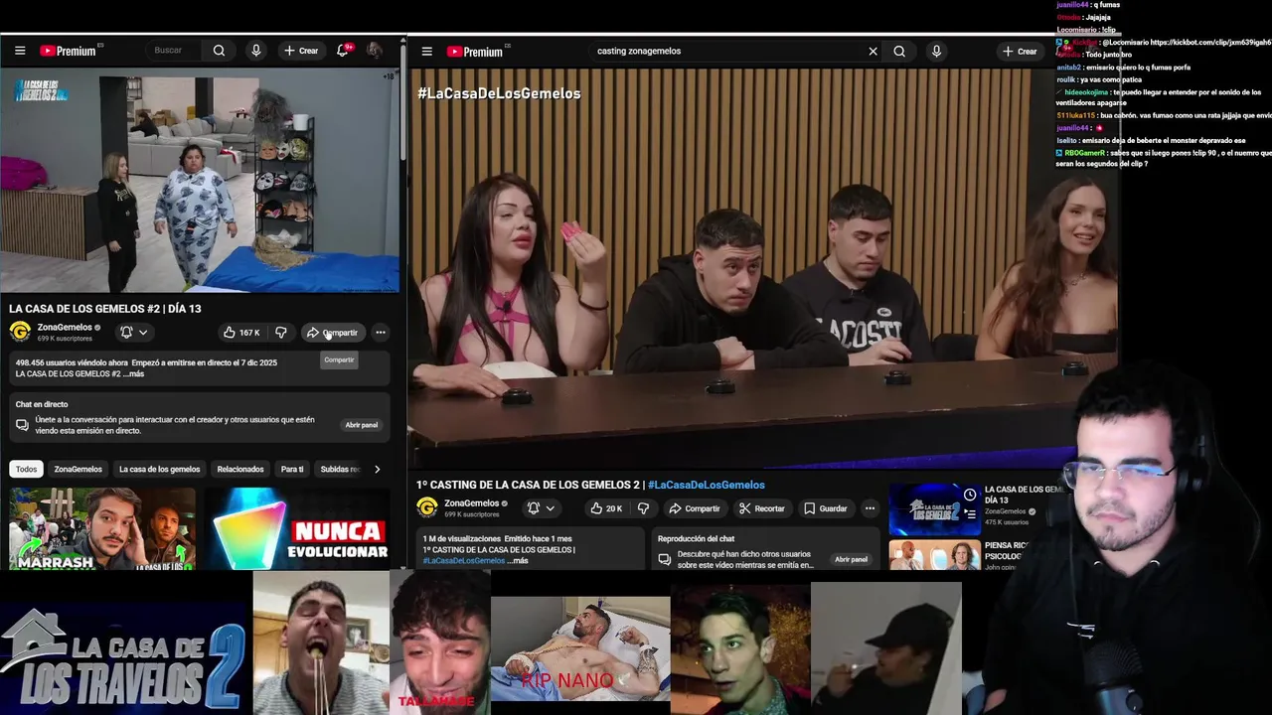Open notification bell dropdown under DÍA 13 video
The height and width of the screenshot is (715, 1272).
[134, 333]
